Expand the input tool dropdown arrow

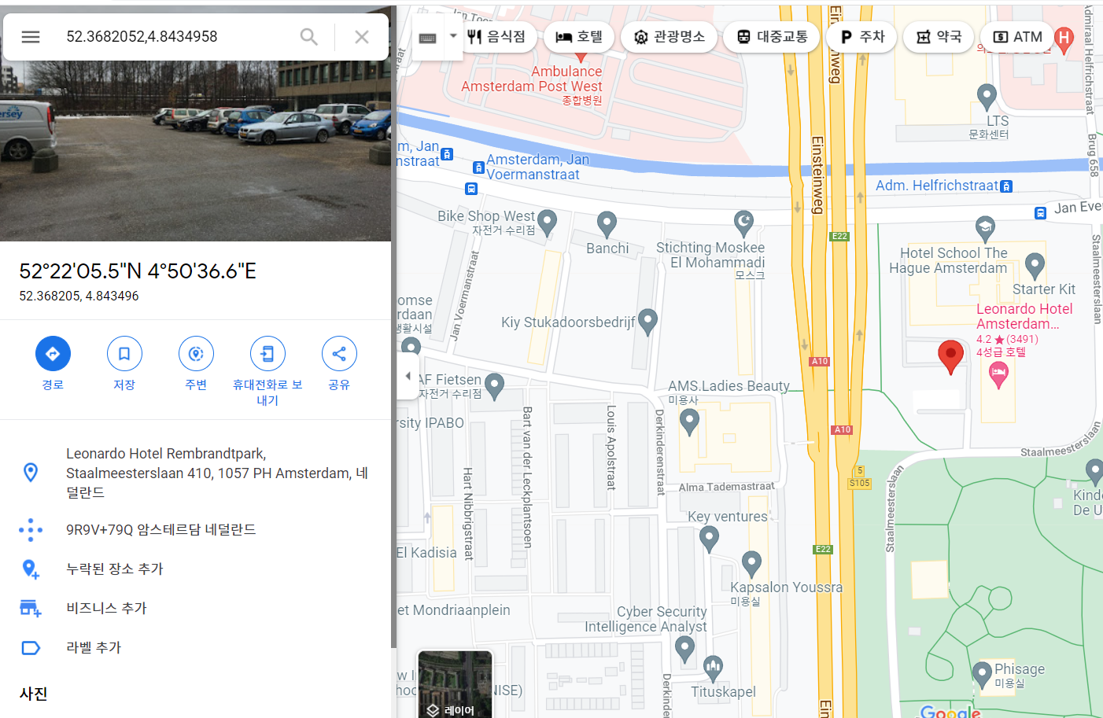[453, 36]
